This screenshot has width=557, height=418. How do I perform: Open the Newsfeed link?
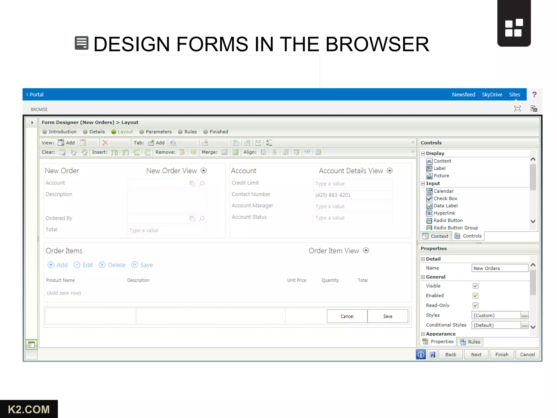coord(463,94)
